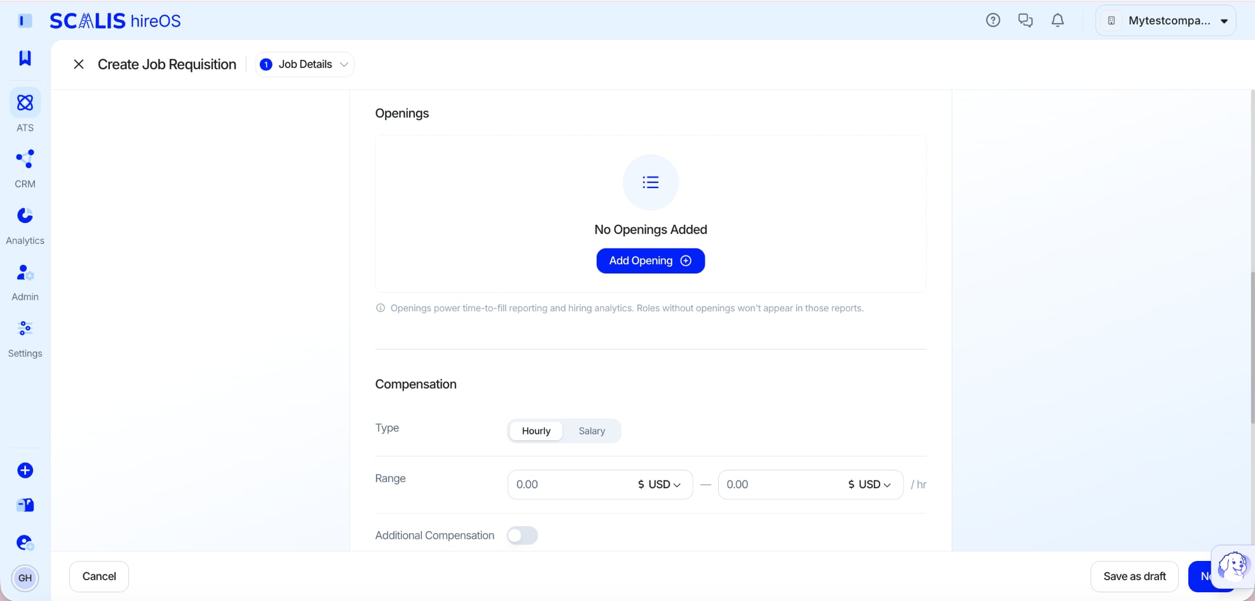Click Save as draft
This screenshot has height=601, width=1255.
tap(1134, 577)
